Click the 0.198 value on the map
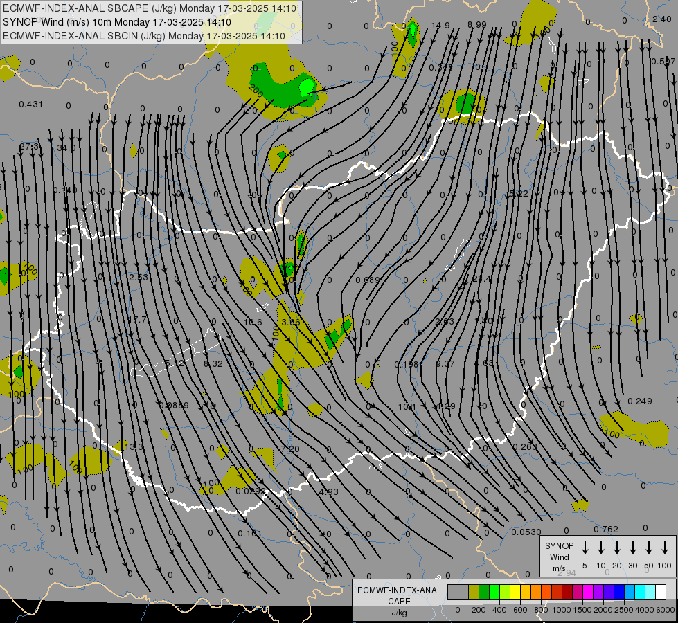The height and width of the screenshot is (623, 678). click(x=407, y=365)
